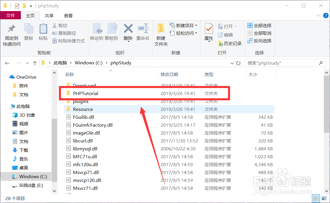330x203 pixels.
Task: Click properties checkmark in title bar
Action: coord(17,6)
